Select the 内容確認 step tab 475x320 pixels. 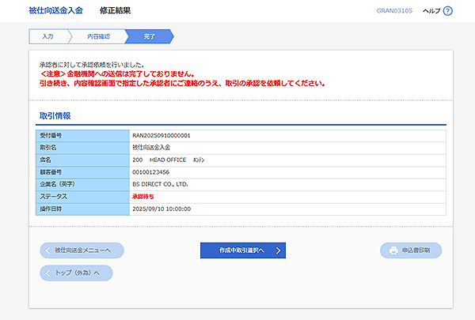click(98, 36)
